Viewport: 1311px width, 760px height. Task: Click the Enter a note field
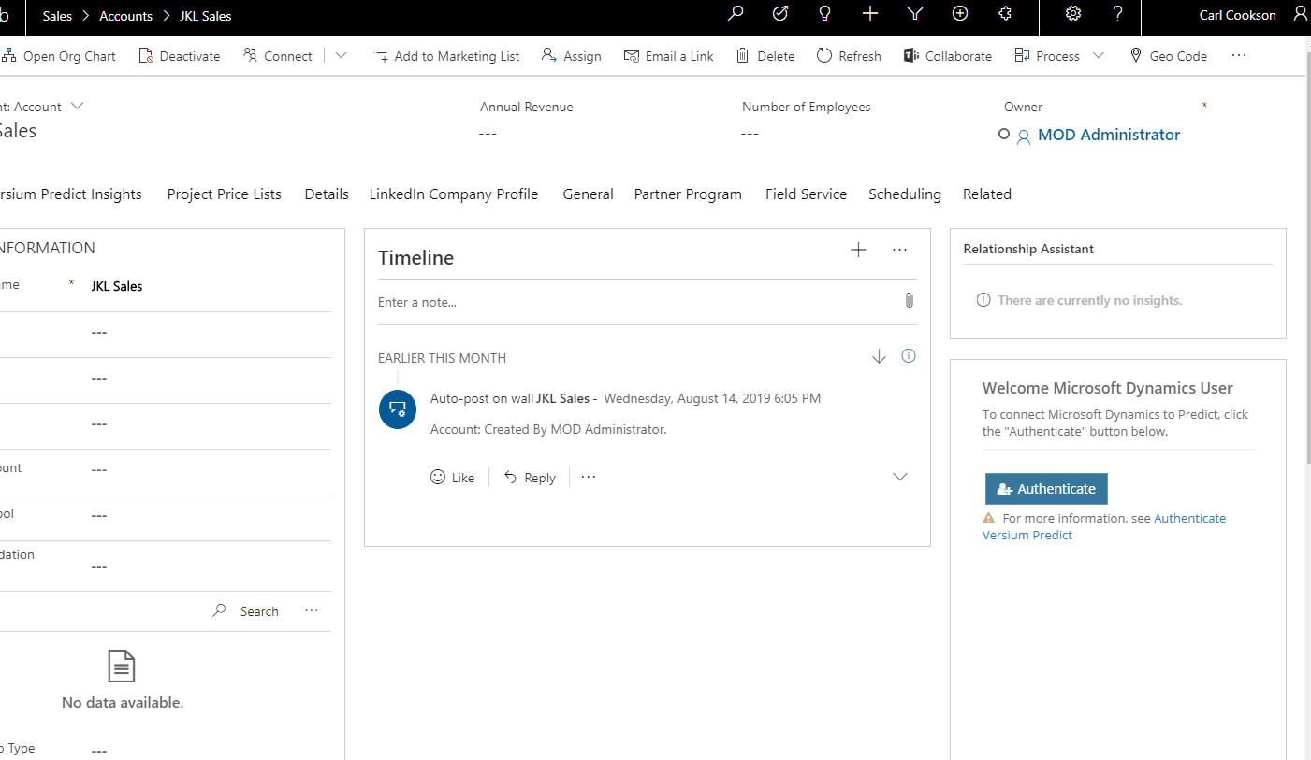point(636,302)
